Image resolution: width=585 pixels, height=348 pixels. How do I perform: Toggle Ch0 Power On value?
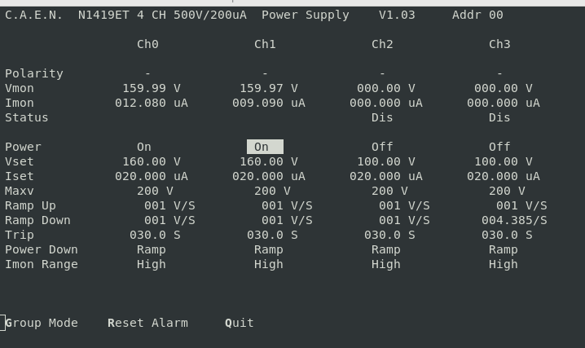tap(144, 147)
